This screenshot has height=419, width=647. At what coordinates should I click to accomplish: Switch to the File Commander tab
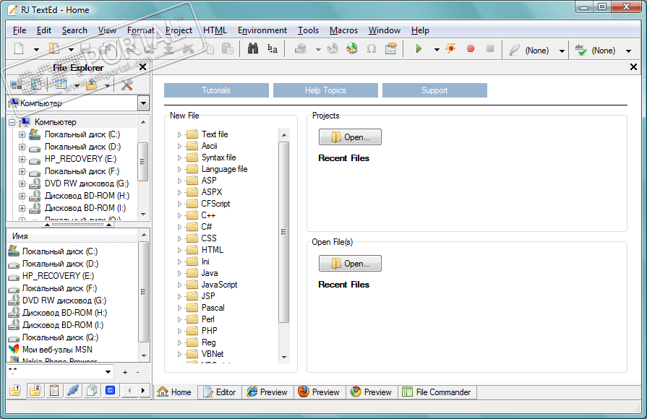click(x=437, y=392)
